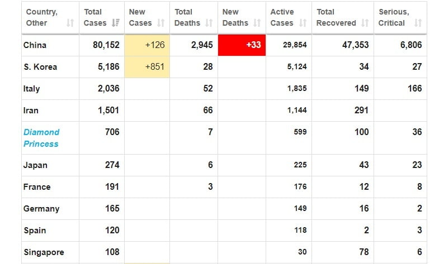
Task: Click the yellow +126 new cases cell
Action: 147,45
